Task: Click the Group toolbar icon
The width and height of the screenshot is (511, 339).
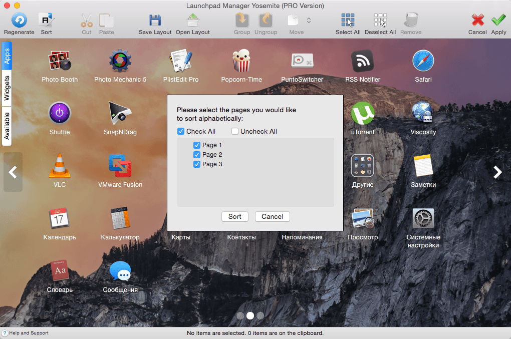Action: click(x=242, y=20)
